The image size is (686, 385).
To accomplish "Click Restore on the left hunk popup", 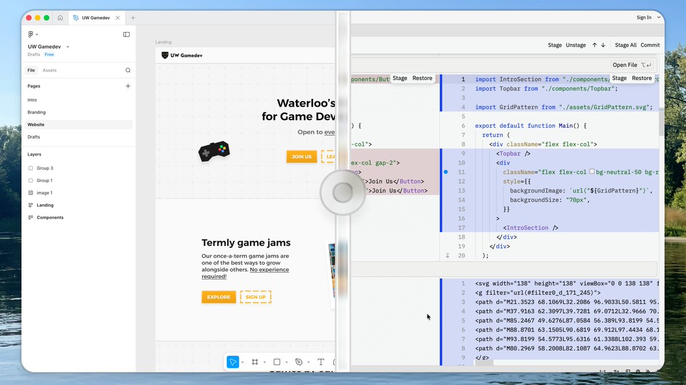I will (x=422, y=78).
